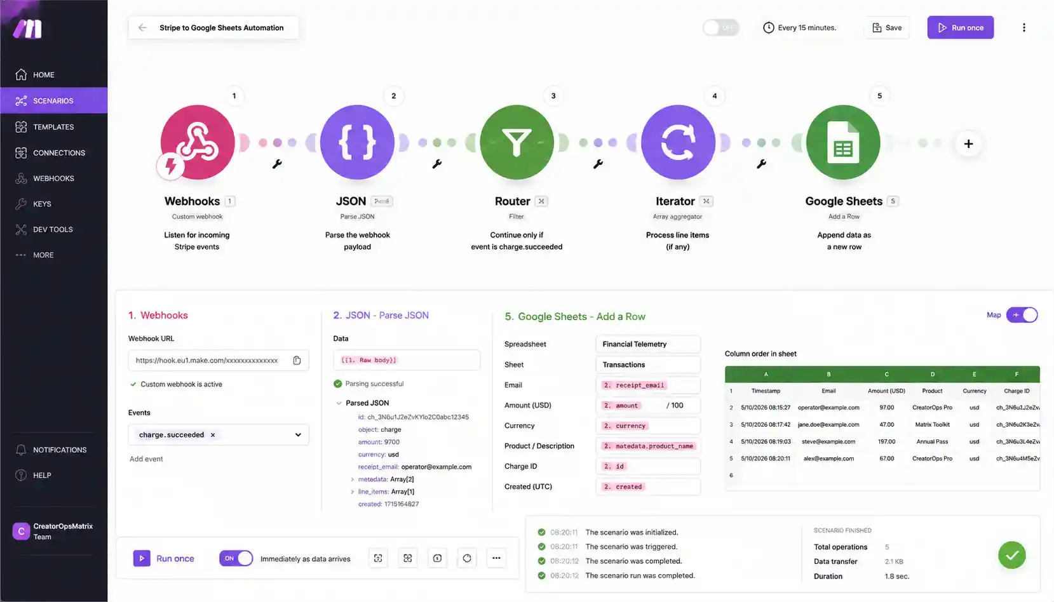Screen dimensions: 1054x602
Task: Open the Router filter module circle
Action: coord(517,142)
